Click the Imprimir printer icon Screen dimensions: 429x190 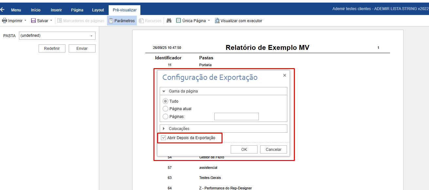pyautogui.click(x=5, y=21)
